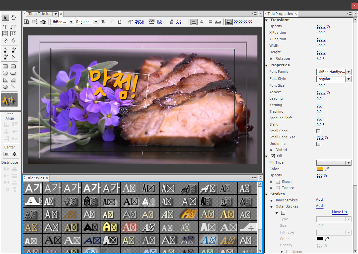Select the Convert Anchor Point tool

point(13,57)
